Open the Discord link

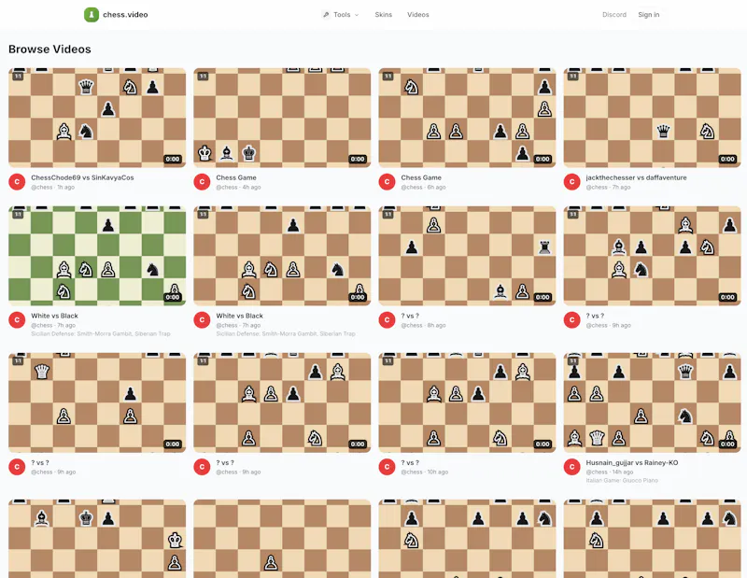(x=614, y=15)
